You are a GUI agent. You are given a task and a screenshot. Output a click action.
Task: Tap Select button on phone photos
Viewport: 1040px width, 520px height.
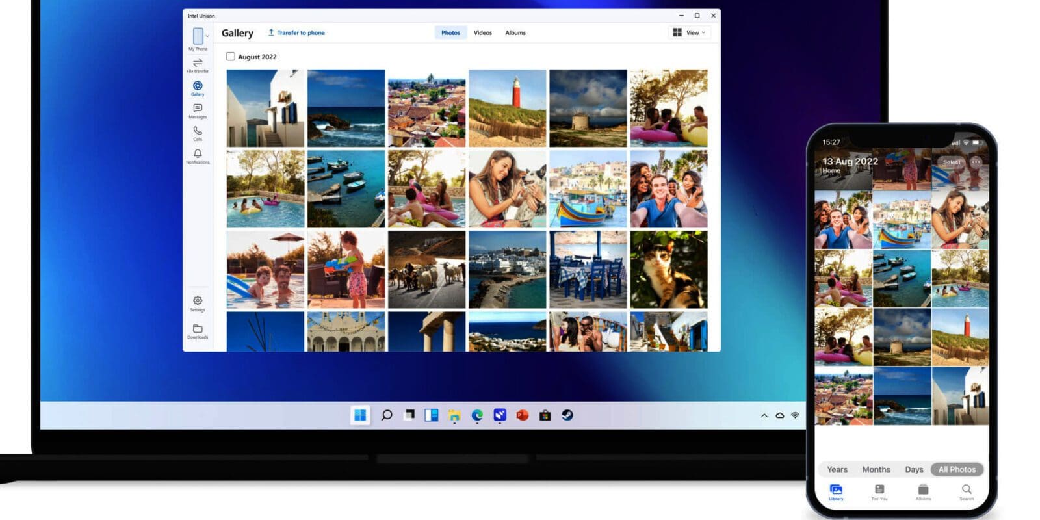[951, 162]
